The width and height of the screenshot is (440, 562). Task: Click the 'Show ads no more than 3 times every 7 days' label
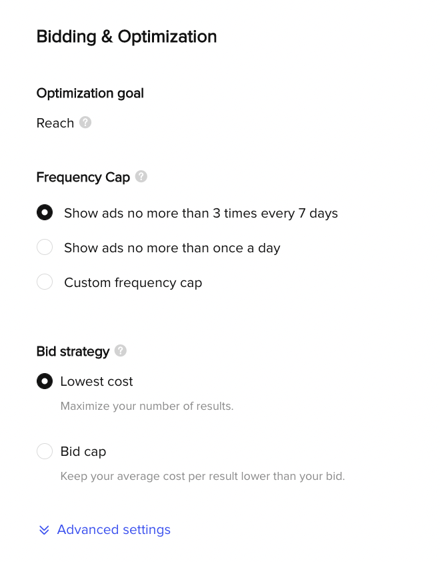pyautogui.click(x=201, y=214)
